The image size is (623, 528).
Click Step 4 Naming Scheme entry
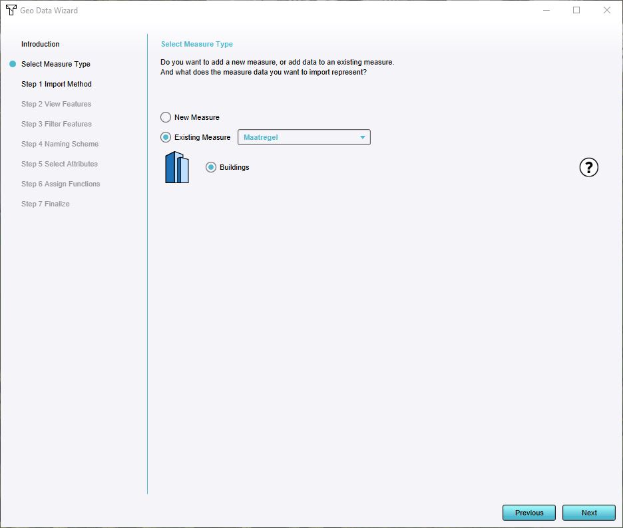click(59, 144)
